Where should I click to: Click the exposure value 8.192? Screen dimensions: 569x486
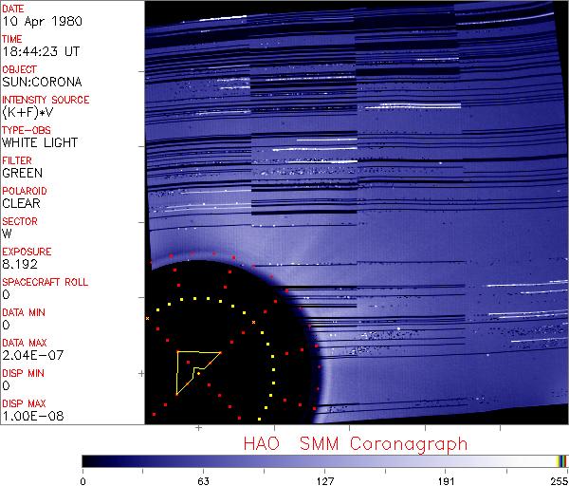(20, 264)
